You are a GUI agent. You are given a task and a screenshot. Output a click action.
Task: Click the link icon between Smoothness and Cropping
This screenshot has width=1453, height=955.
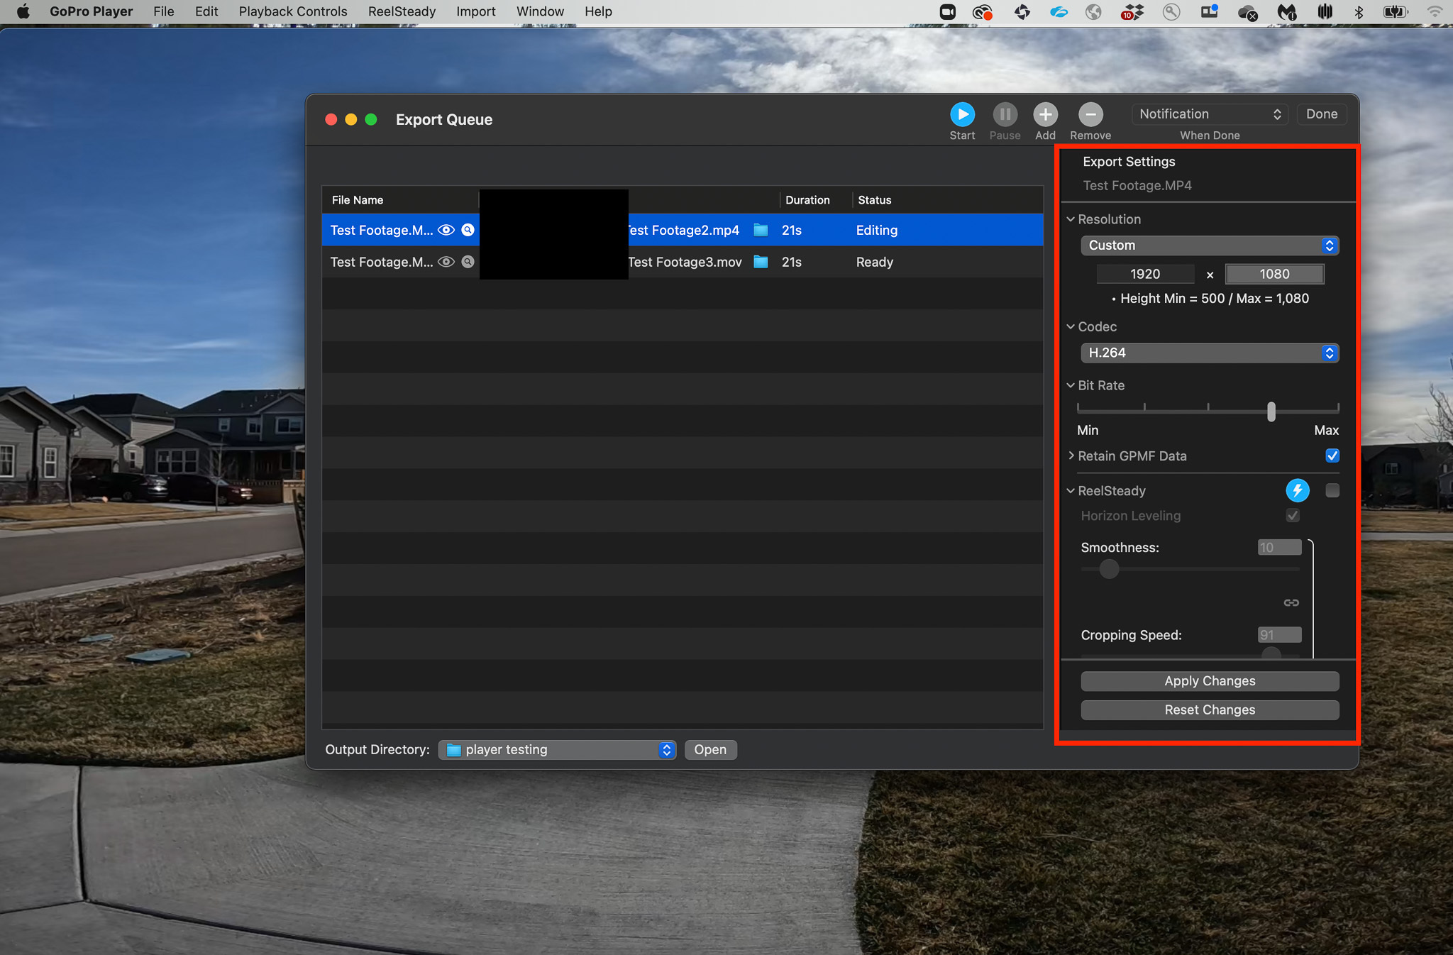[1291, 602]
